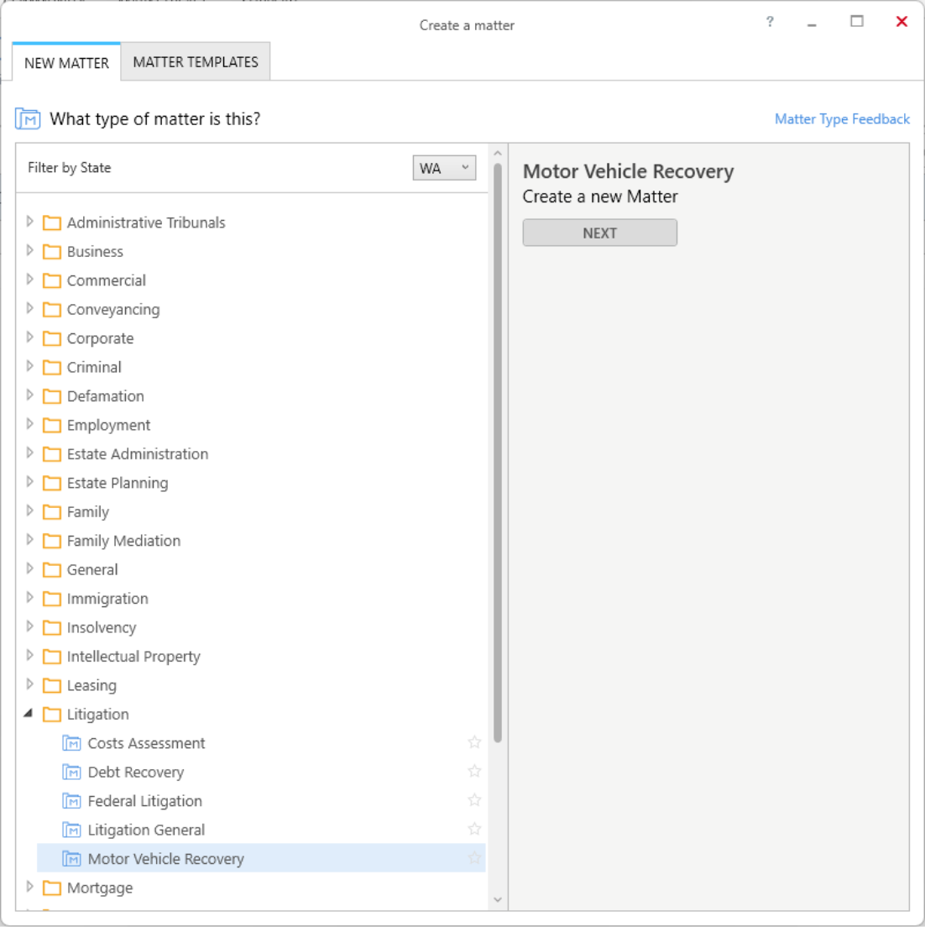The height and width of the screenshot is (927, 925).
Task: Click the NEXT button
Action: 599,233
